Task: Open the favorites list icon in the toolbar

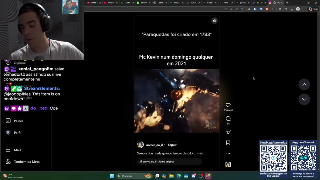Action: [x=286, y=9]
